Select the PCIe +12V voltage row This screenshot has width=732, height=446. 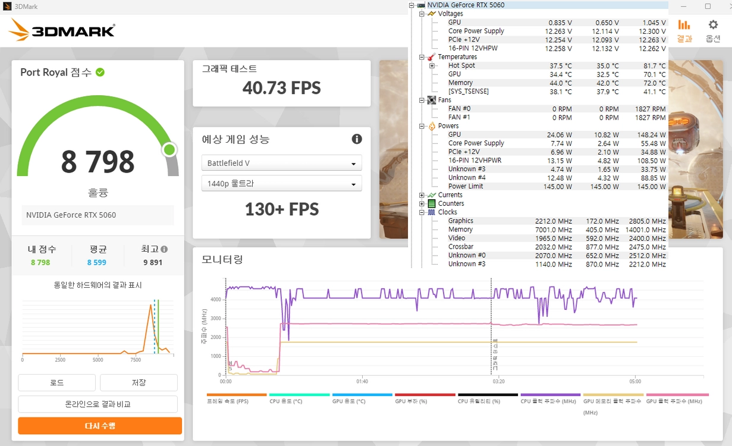point(557,40)
